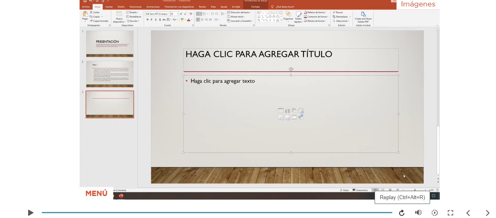Go to the previous slide arrow
This screenshot has width=496, height=218.
[x=468, y=213]
